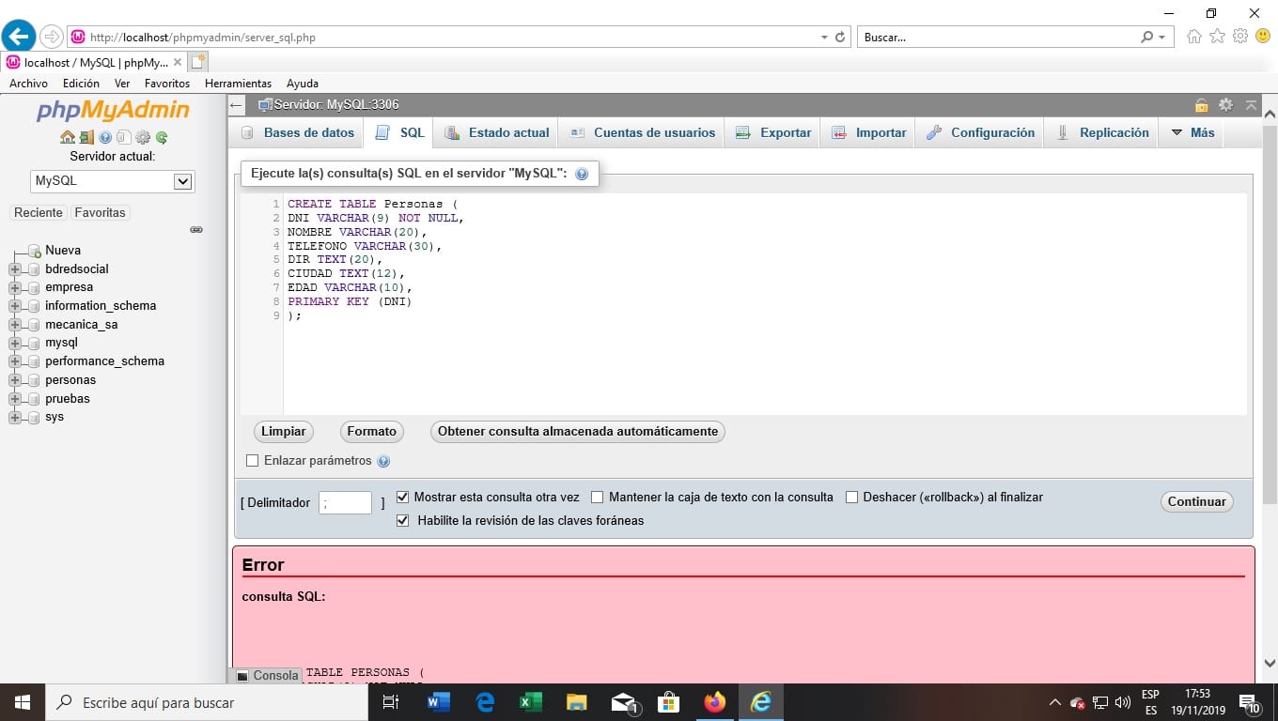Open panel settings via gear icon

coord(141,137)
